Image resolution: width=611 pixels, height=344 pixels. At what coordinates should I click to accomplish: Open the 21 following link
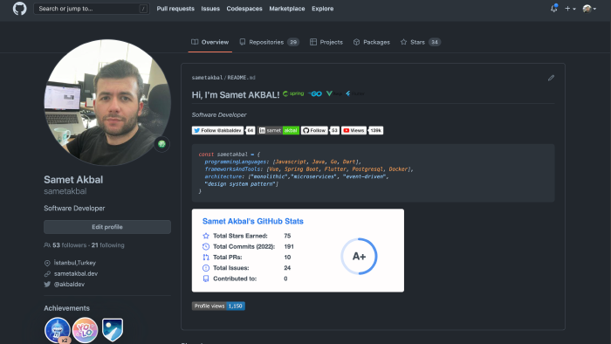[108, 245]
